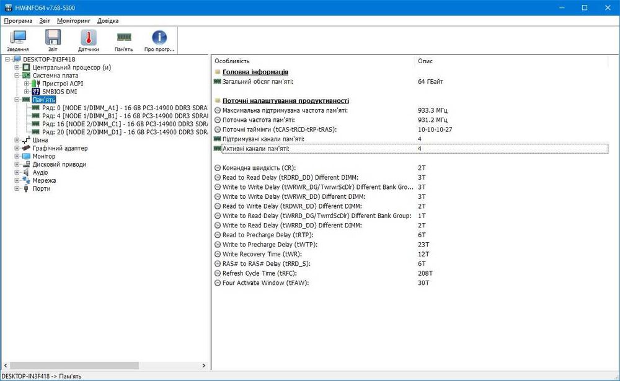
Task: Select Ряд: 4 DIMM_B1 memory row
Action: click(125, 116)
